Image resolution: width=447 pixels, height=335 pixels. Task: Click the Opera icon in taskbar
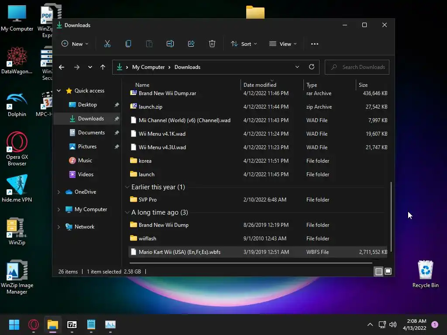(33, 325)
